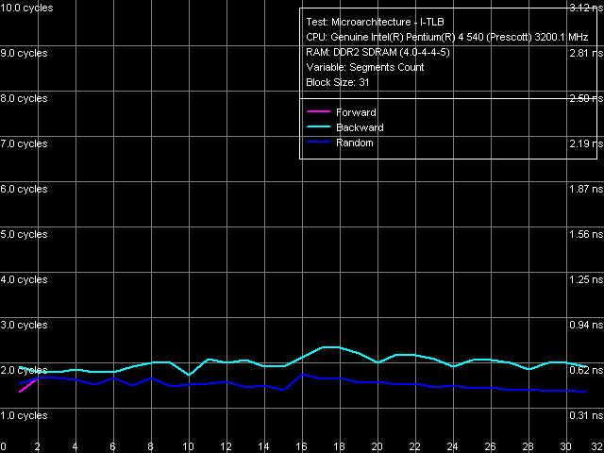Viewport: 604px width, 453px height.
Task: Click the Backward curve dip at 10 segments
Action: 189,375
